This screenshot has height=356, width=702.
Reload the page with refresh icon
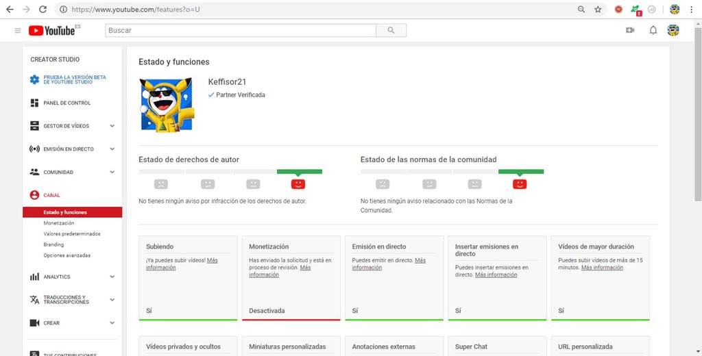coord(43,10)
